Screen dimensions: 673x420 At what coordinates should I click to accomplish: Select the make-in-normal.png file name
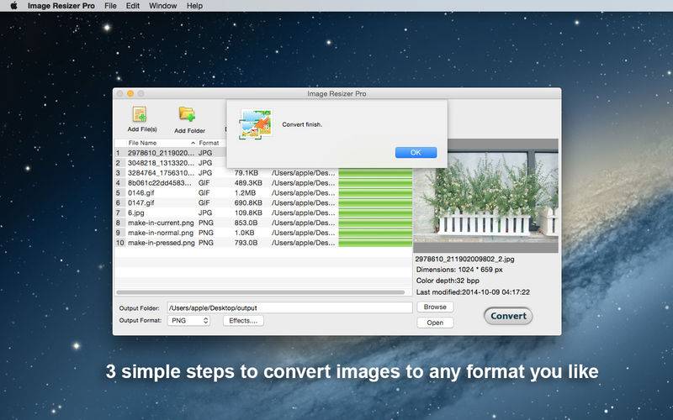click(161, 233)
